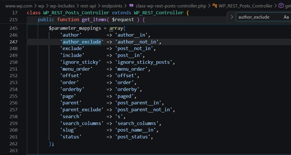
Task: Click the 'search_columns' key on line 259
Action: pos(82,124)
